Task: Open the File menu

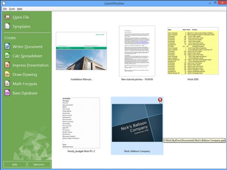Action: click(x=5, y=9)
